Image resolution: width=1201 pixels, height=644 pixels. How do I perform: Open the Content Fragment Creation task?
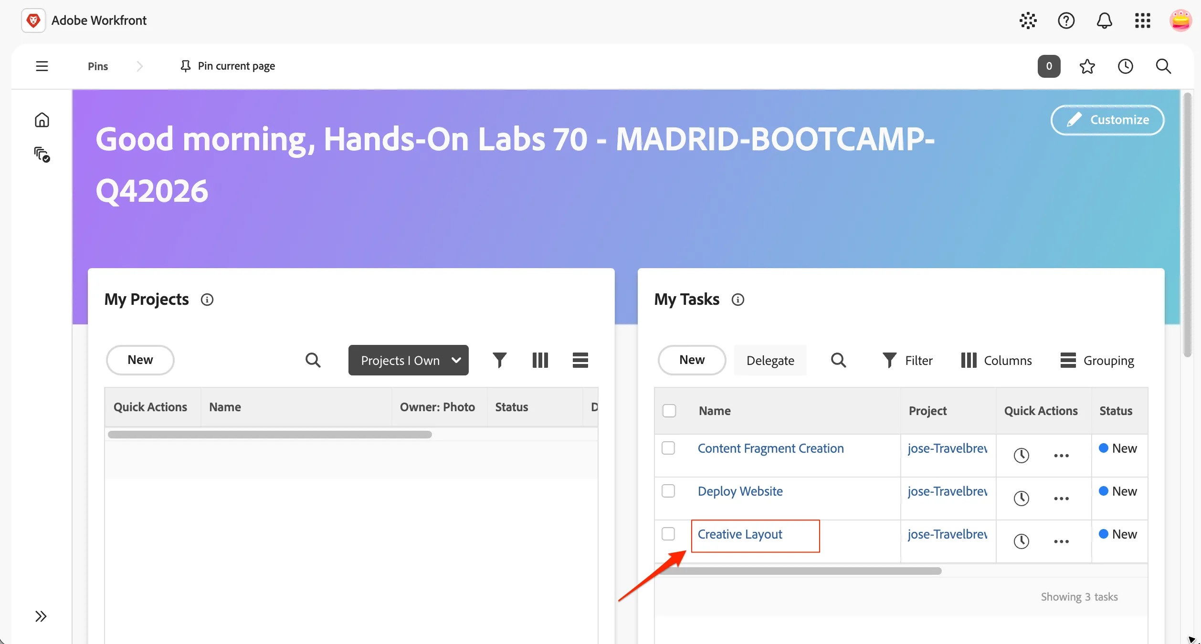point(770,448)
